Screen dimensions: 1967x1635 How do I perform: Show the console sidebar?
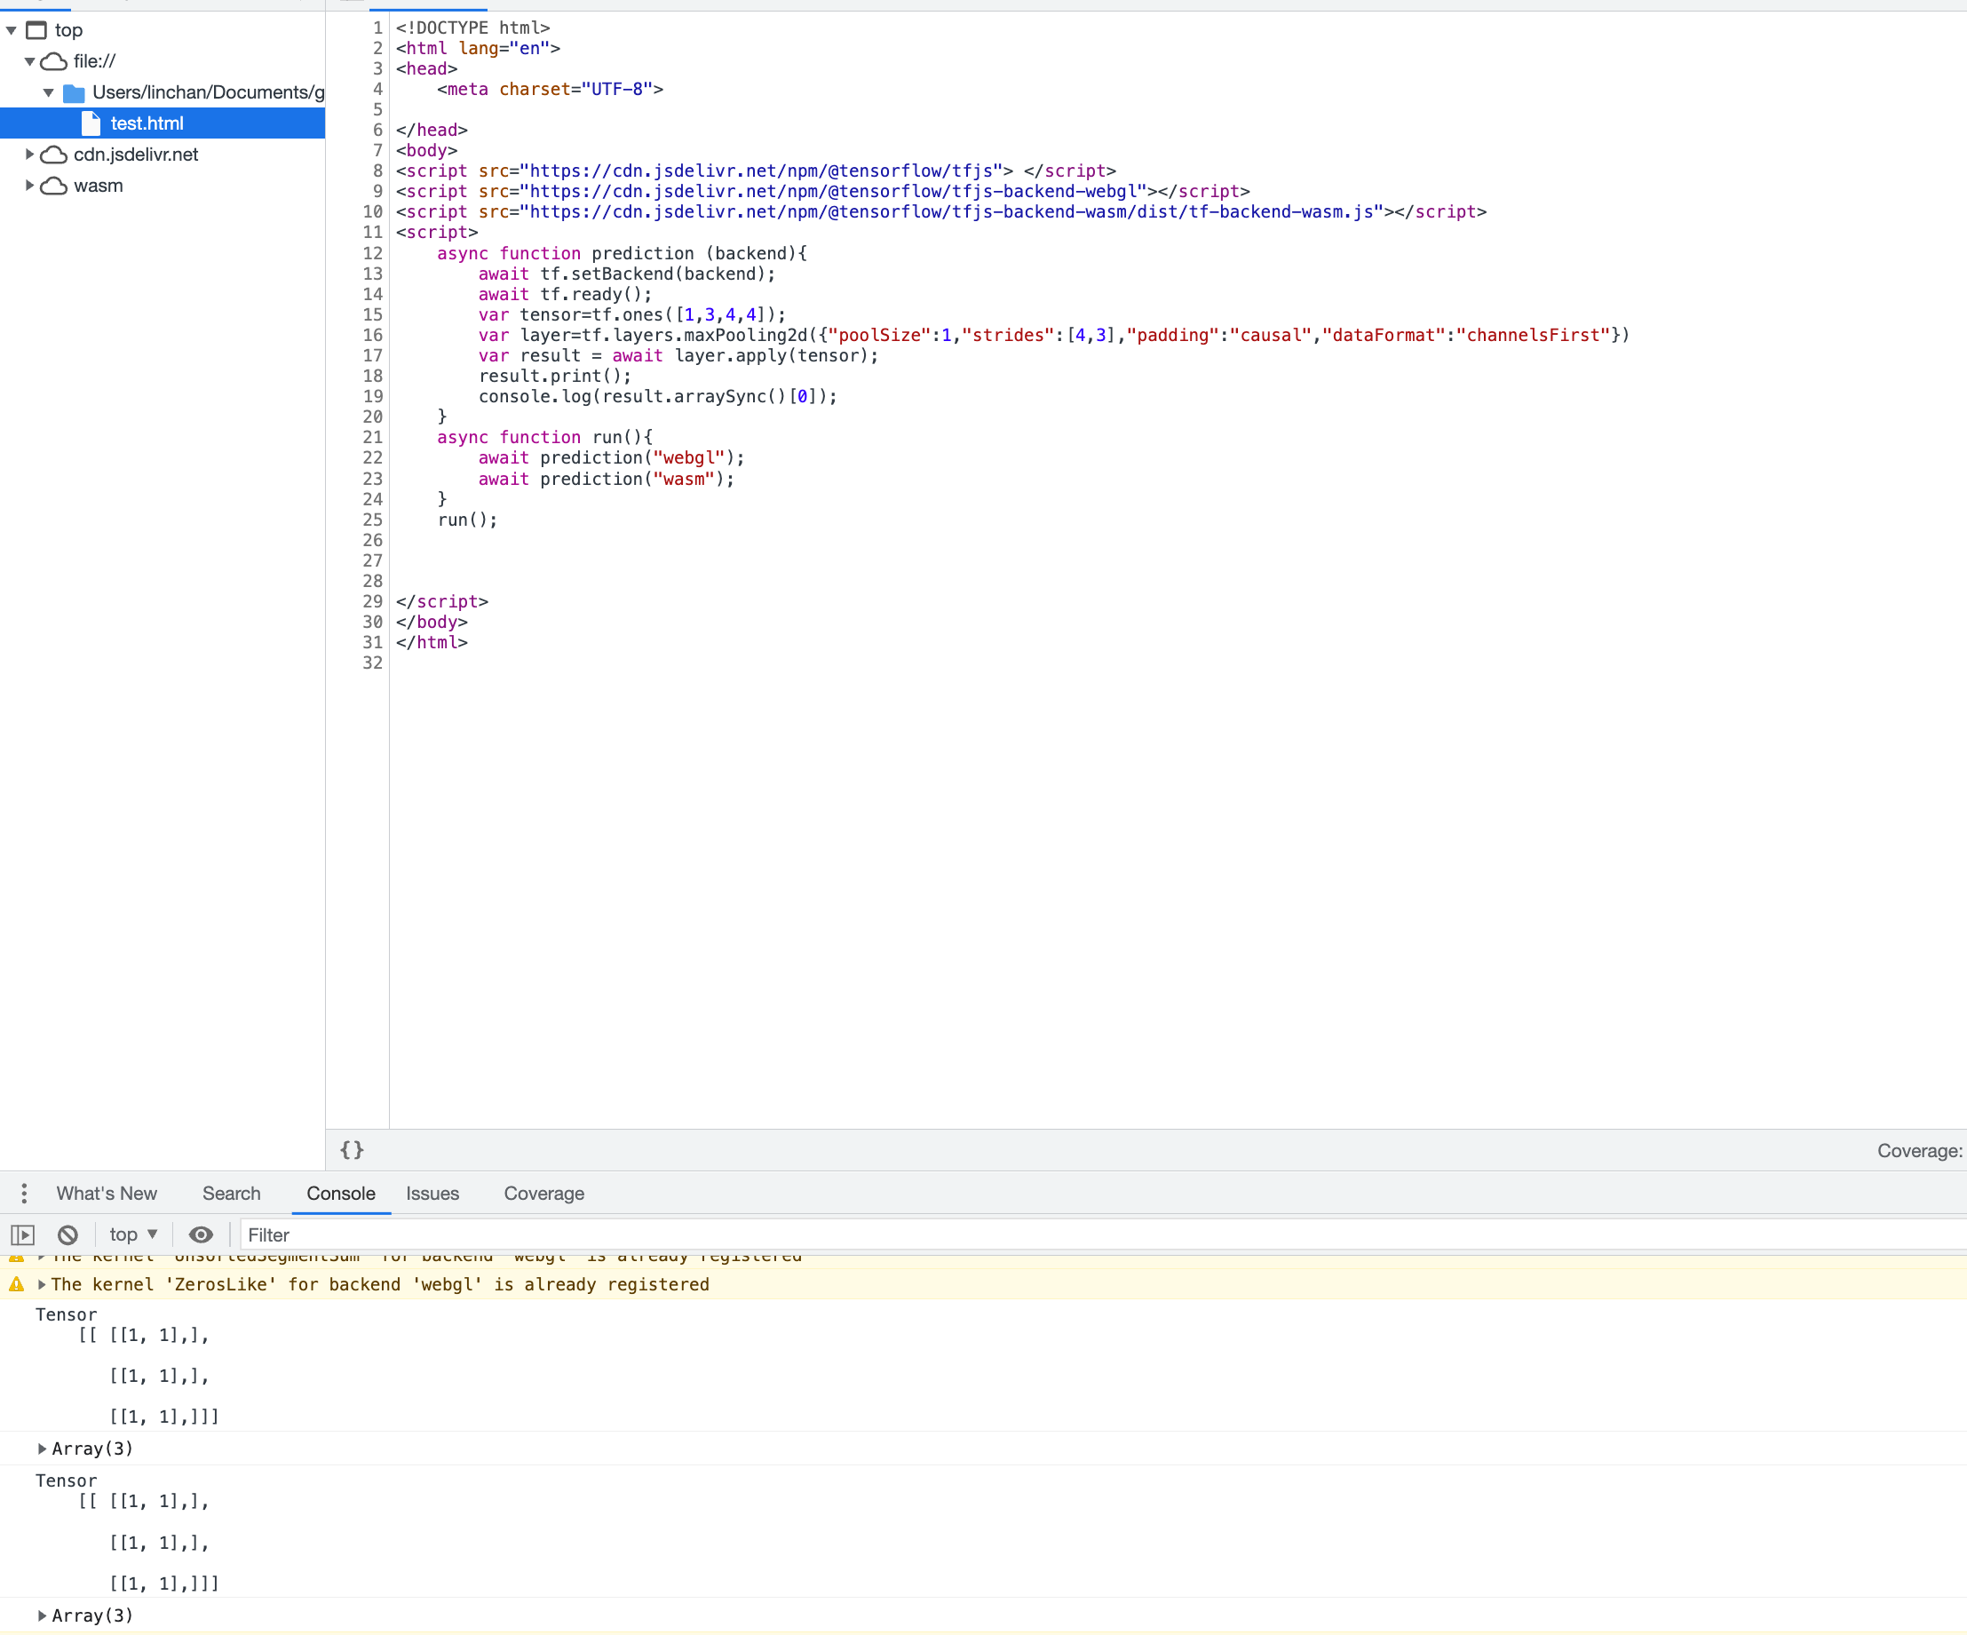(23, 1235)
